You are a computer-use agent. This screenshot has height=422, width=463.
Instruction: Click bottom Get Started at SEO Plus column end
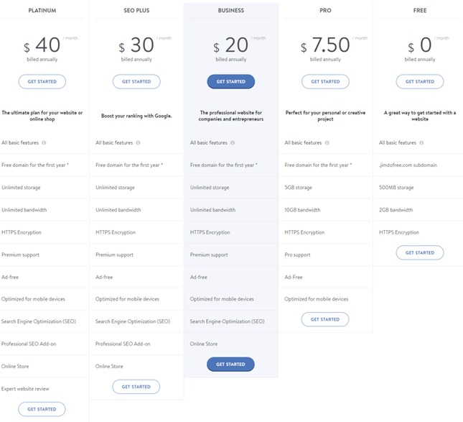pos(136,387)
